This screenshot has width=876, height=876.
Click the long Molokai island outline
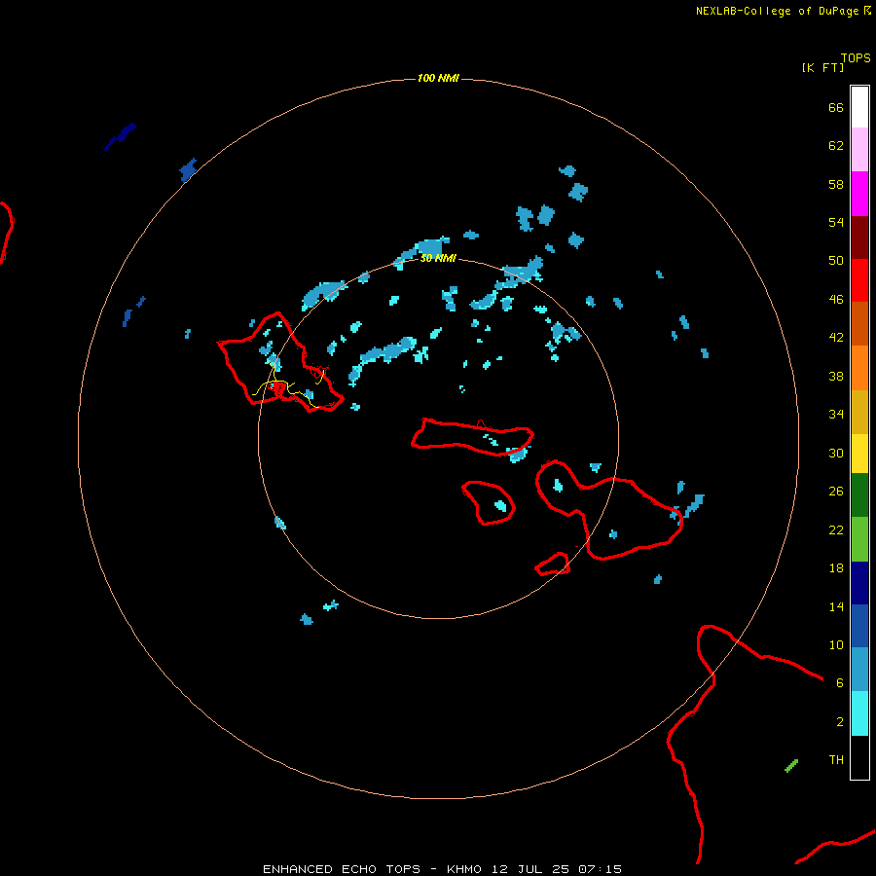pos(472,437)
